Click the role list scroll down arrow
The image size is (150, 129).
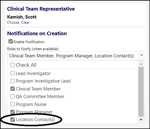pyautogui.click(x=141, y=120)
